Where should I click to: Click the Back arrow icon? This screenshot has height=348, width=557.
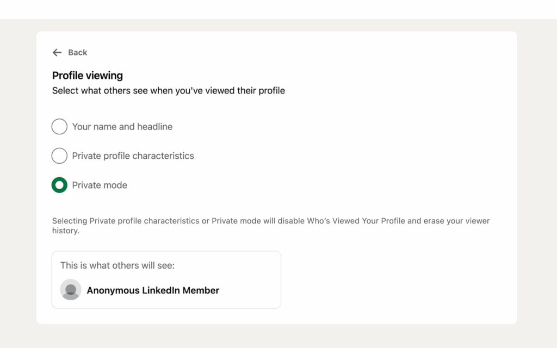click(57, 53)
